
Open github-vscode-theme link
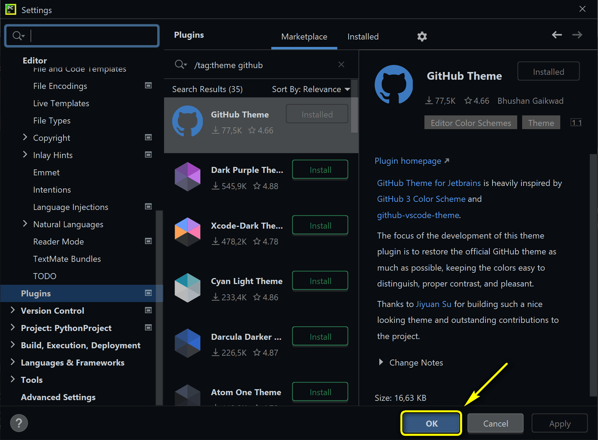coord(418,215)
